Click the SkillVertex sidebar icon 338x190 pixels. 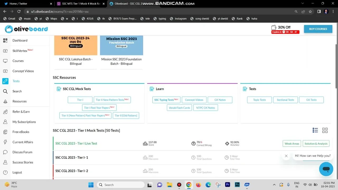[x=5, y=51]
